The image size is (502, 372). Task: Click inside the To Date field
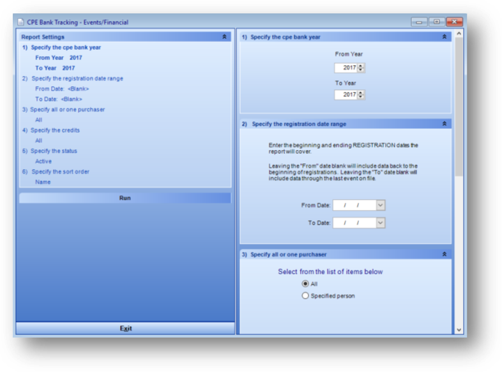pyautogui.click(x=354, y=223)
